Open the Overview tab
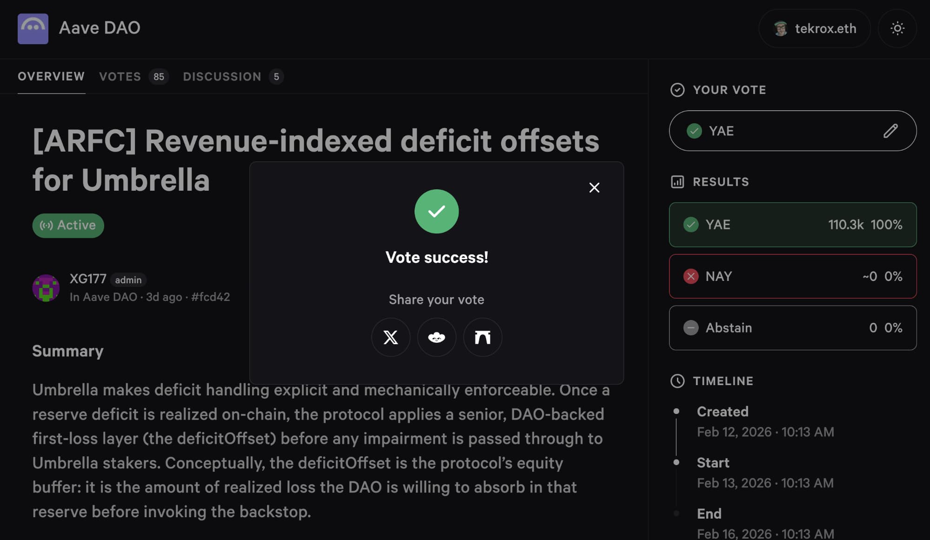 click(x=51, y=77)
